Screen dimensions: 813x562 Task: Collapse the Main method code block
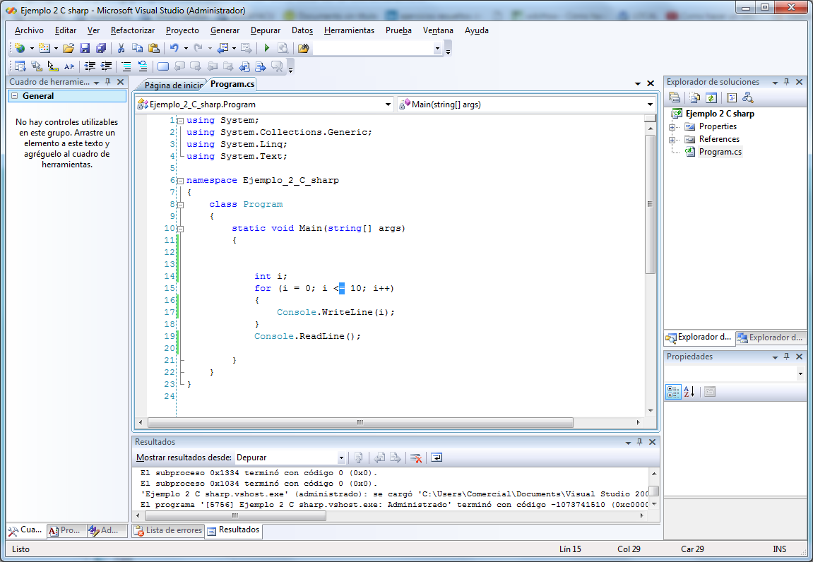point(180,229)
